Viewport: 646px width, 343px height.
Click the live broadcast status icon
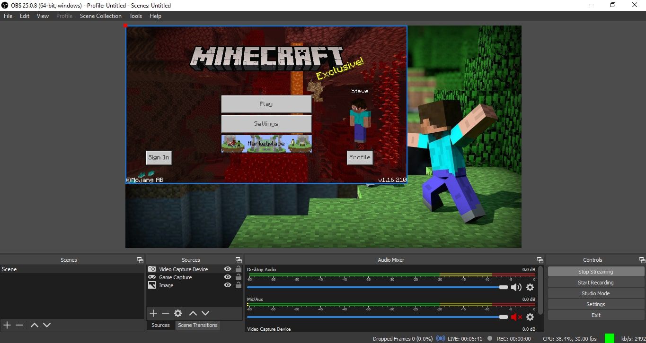click(441, 338)
